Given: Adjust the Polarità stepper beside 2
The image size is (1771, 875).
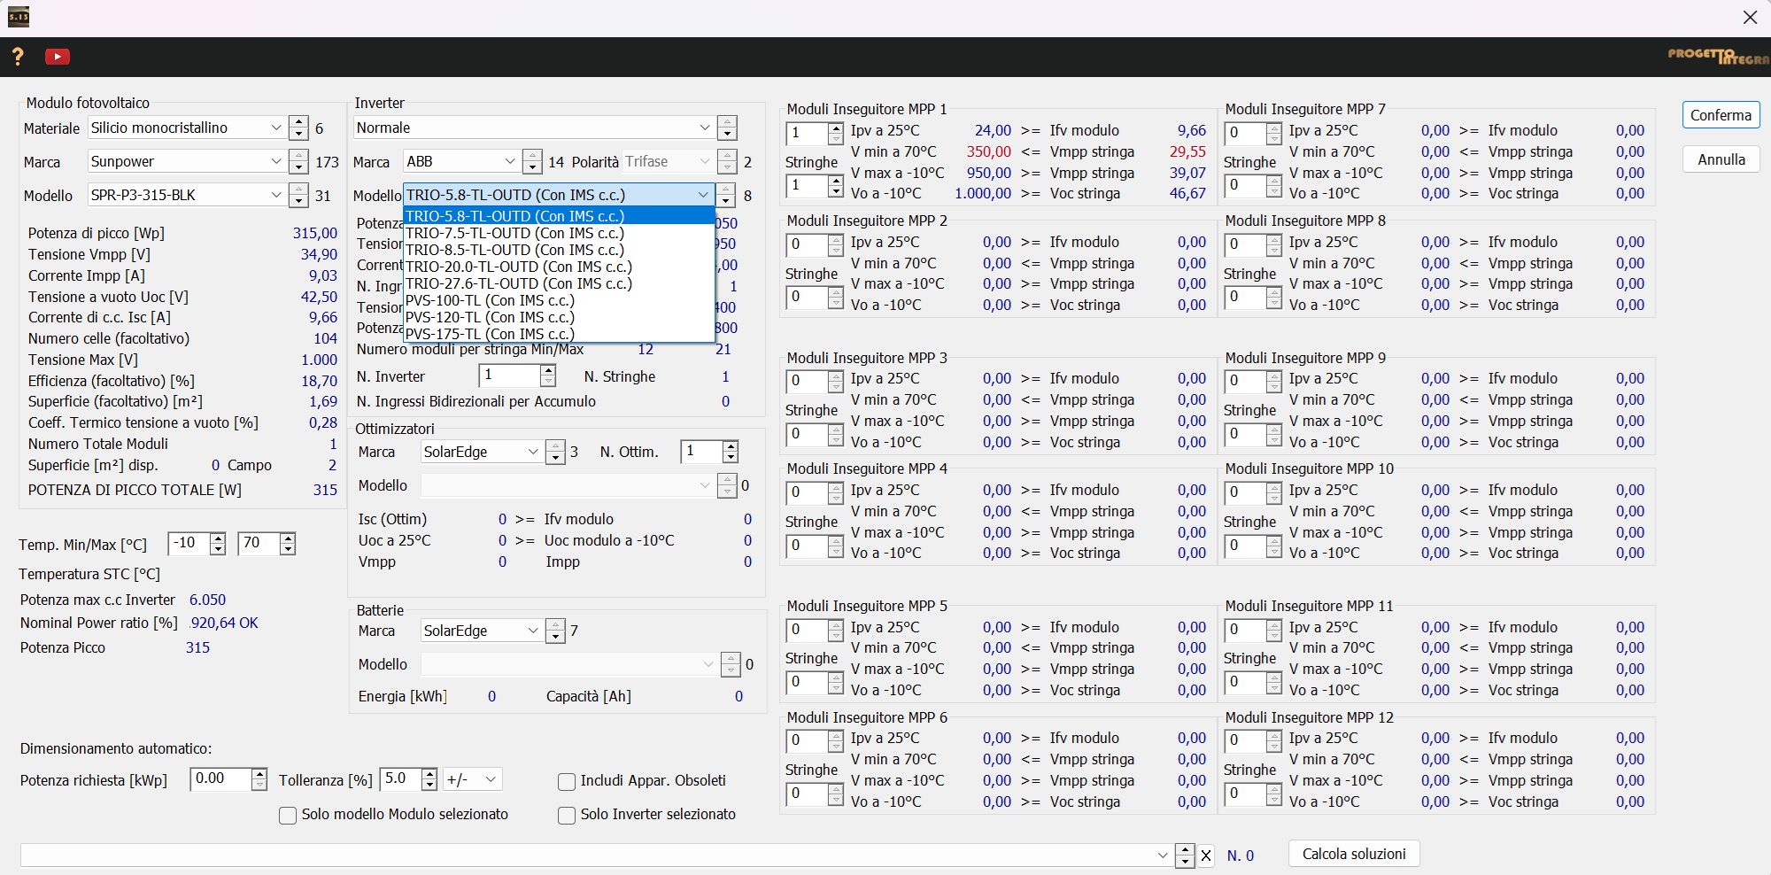Looking at the screenshot, I should [727, 161].
